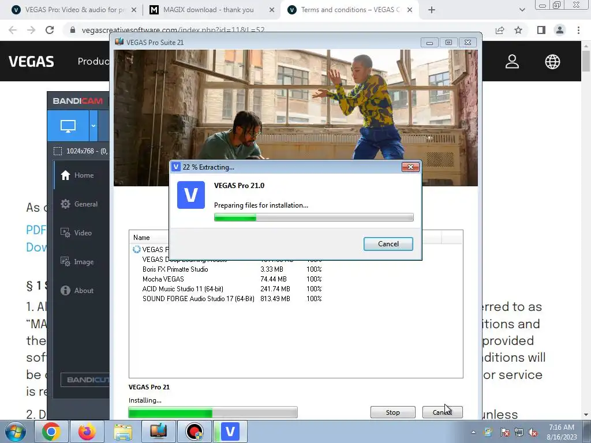Open Bandicam General settings

coord(81,204)
